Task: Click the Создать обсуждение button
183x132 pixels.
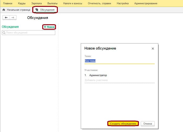Action: coord(123,124)
